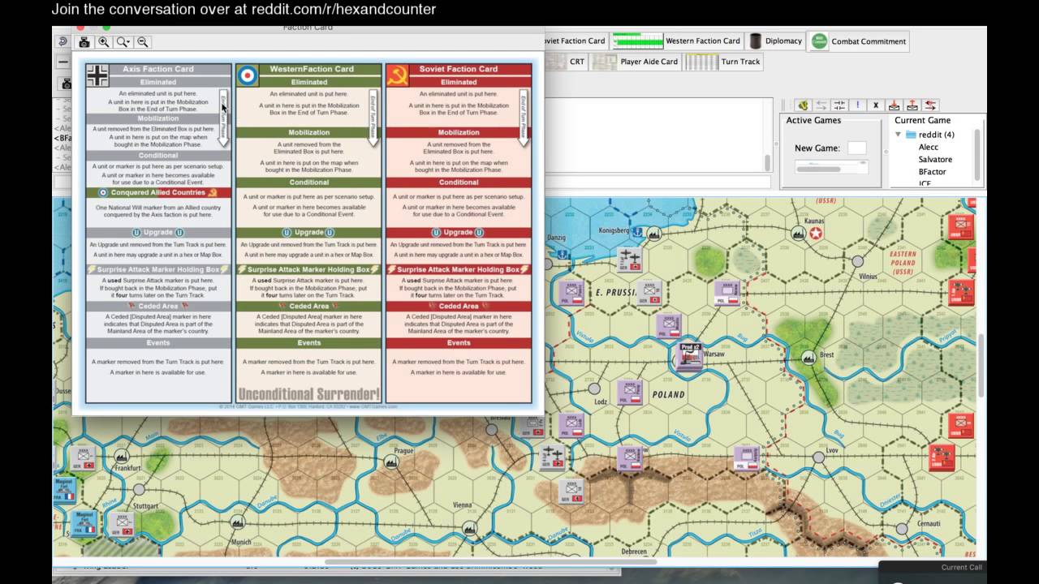Zoom out on the Faction Card window
Viewport: 1039px width, 584px height.
click(143, 42)
